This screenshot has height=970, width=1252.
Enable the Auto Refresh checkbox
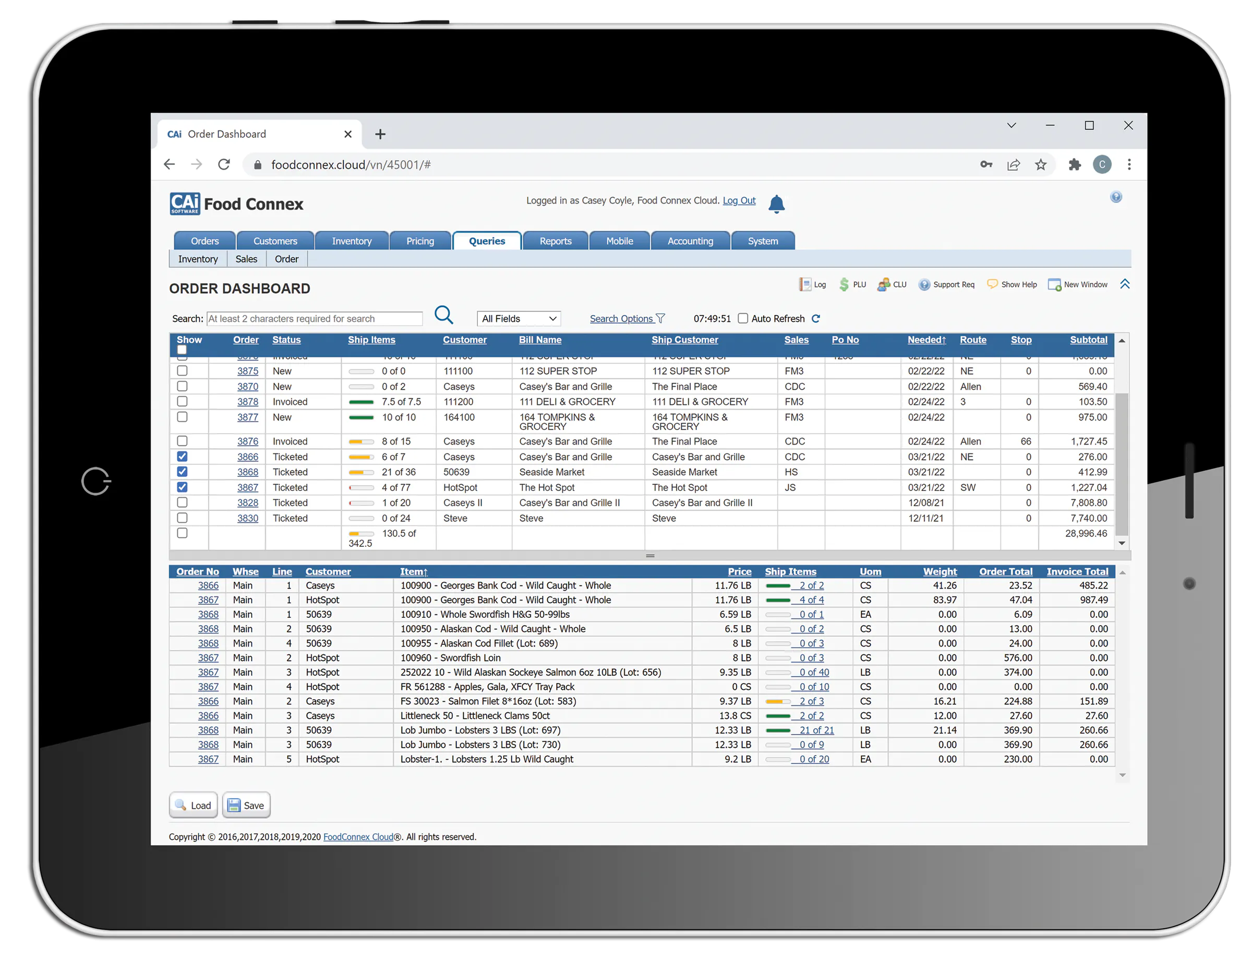[743, 318]
